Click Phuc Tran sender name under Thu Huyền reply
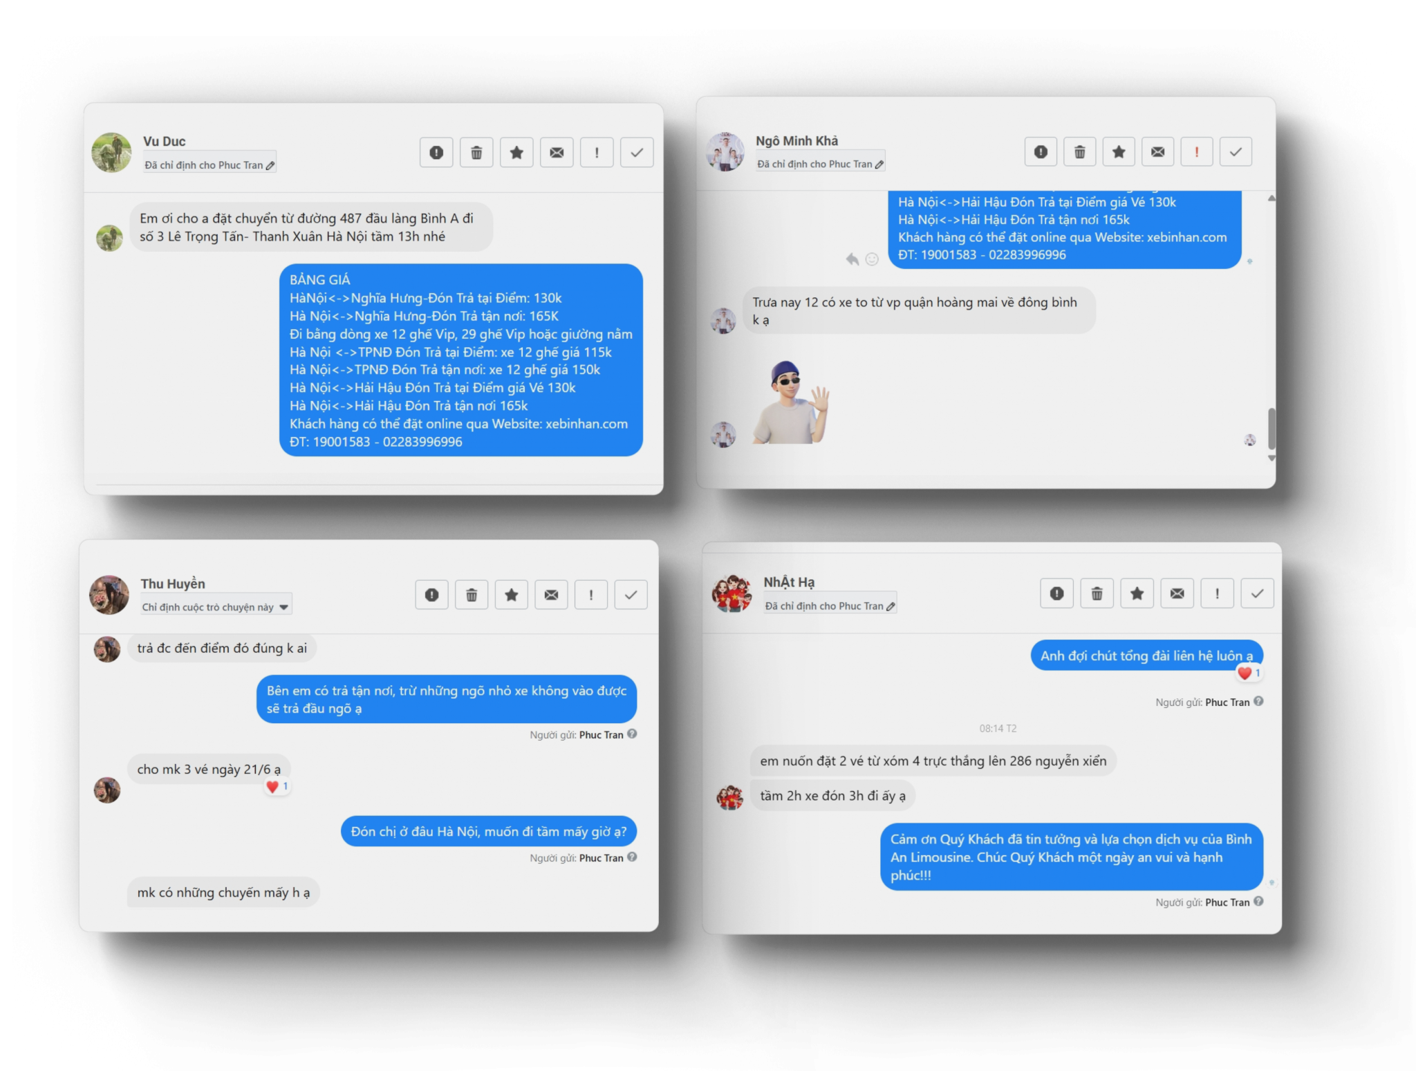1416x1071 pixels. 602,735
